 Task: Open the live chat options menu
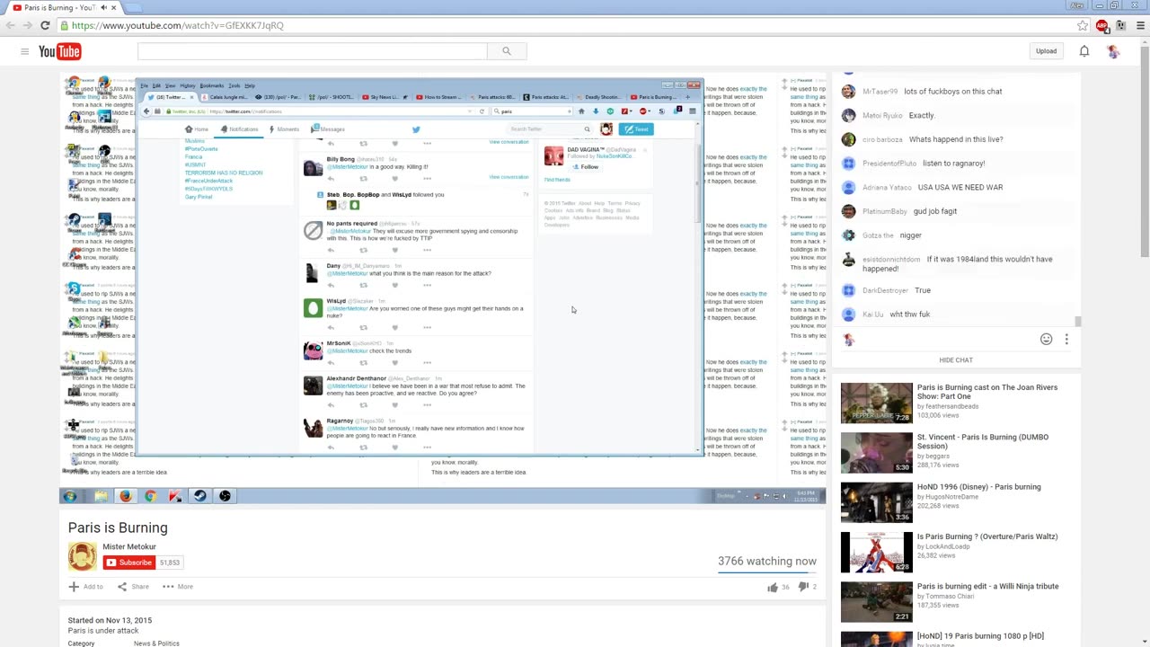1066,340
